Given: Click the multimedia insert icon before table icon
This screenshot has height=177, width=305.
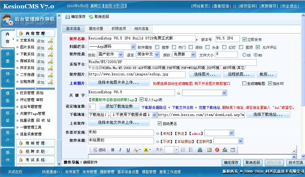Looking at the screenshot, I should pos(225,150).
